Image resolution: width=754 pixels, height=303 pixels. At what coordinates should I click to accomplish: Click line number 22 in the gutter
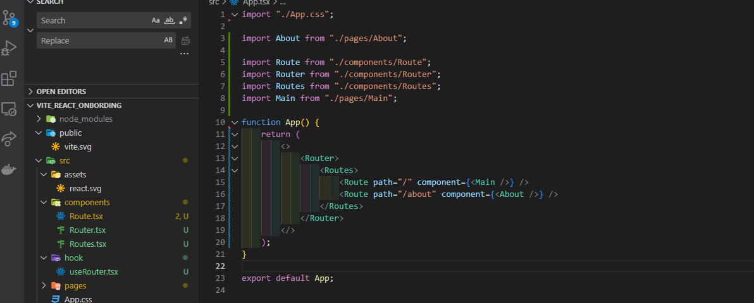click(x=219, y=266)
